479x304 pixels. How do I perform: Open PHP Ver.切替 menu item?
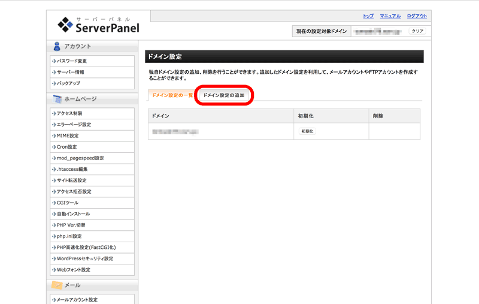point(92,225)
